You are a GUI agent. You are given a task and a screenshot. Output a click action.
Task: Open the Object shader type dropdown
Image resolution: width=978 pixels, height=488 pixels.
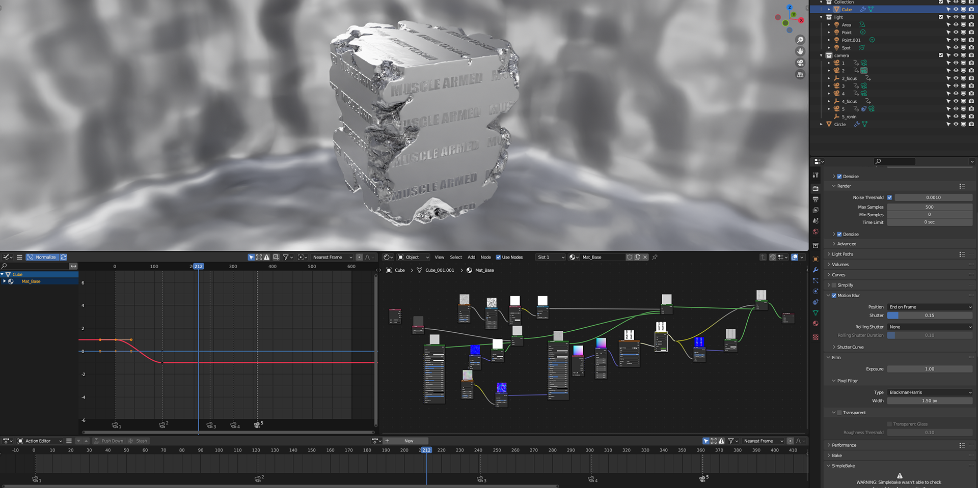[x=413, y=257]
